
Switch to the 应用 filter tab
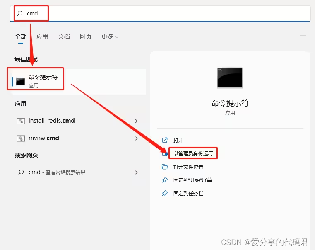tap(42, 36)
